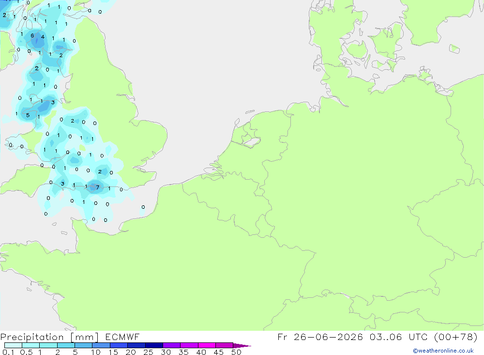Click the "25" legend scale label
484x355 pixels.
pyautogui.click(x=149, y=352)
